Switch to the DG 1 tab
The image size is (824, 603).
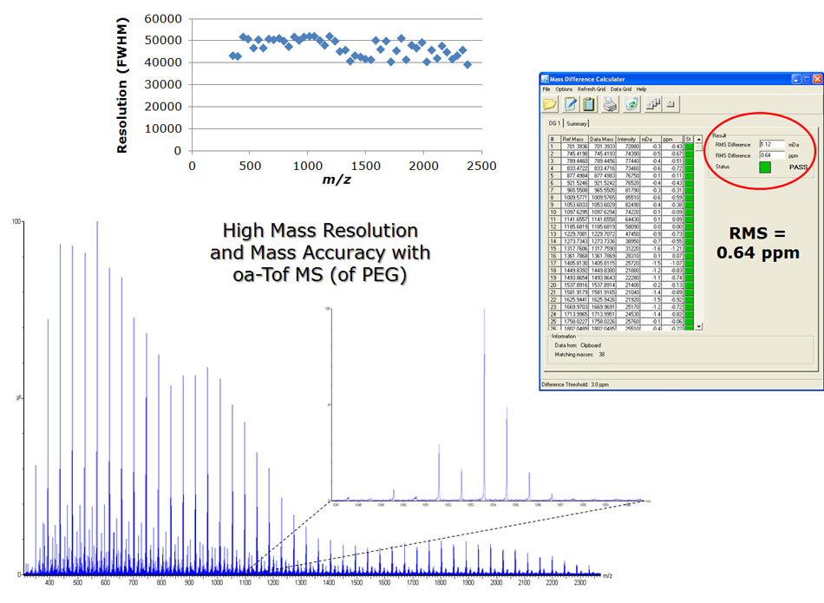(555, 123)
